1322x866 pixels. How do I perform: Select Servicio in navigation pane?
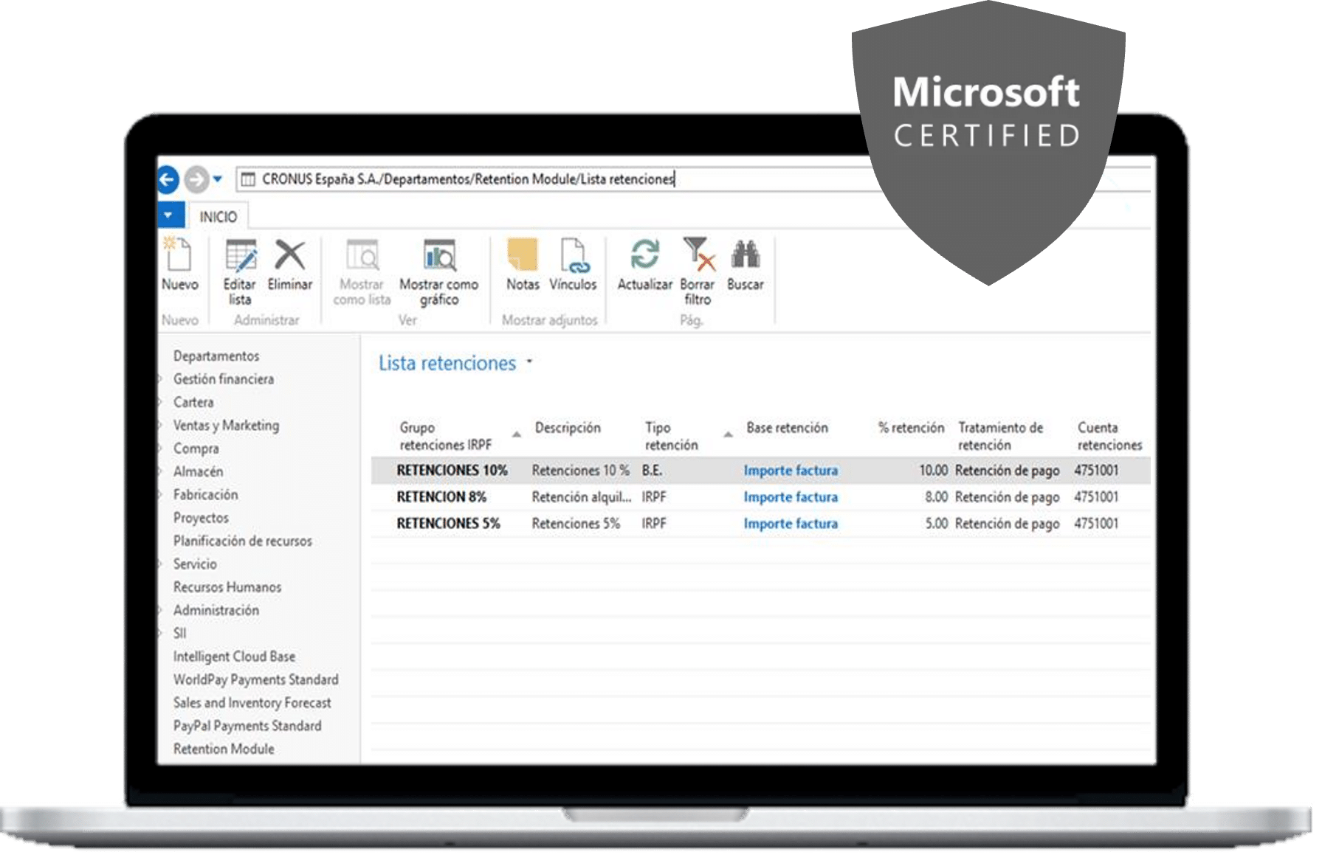(x=195, y=564)
